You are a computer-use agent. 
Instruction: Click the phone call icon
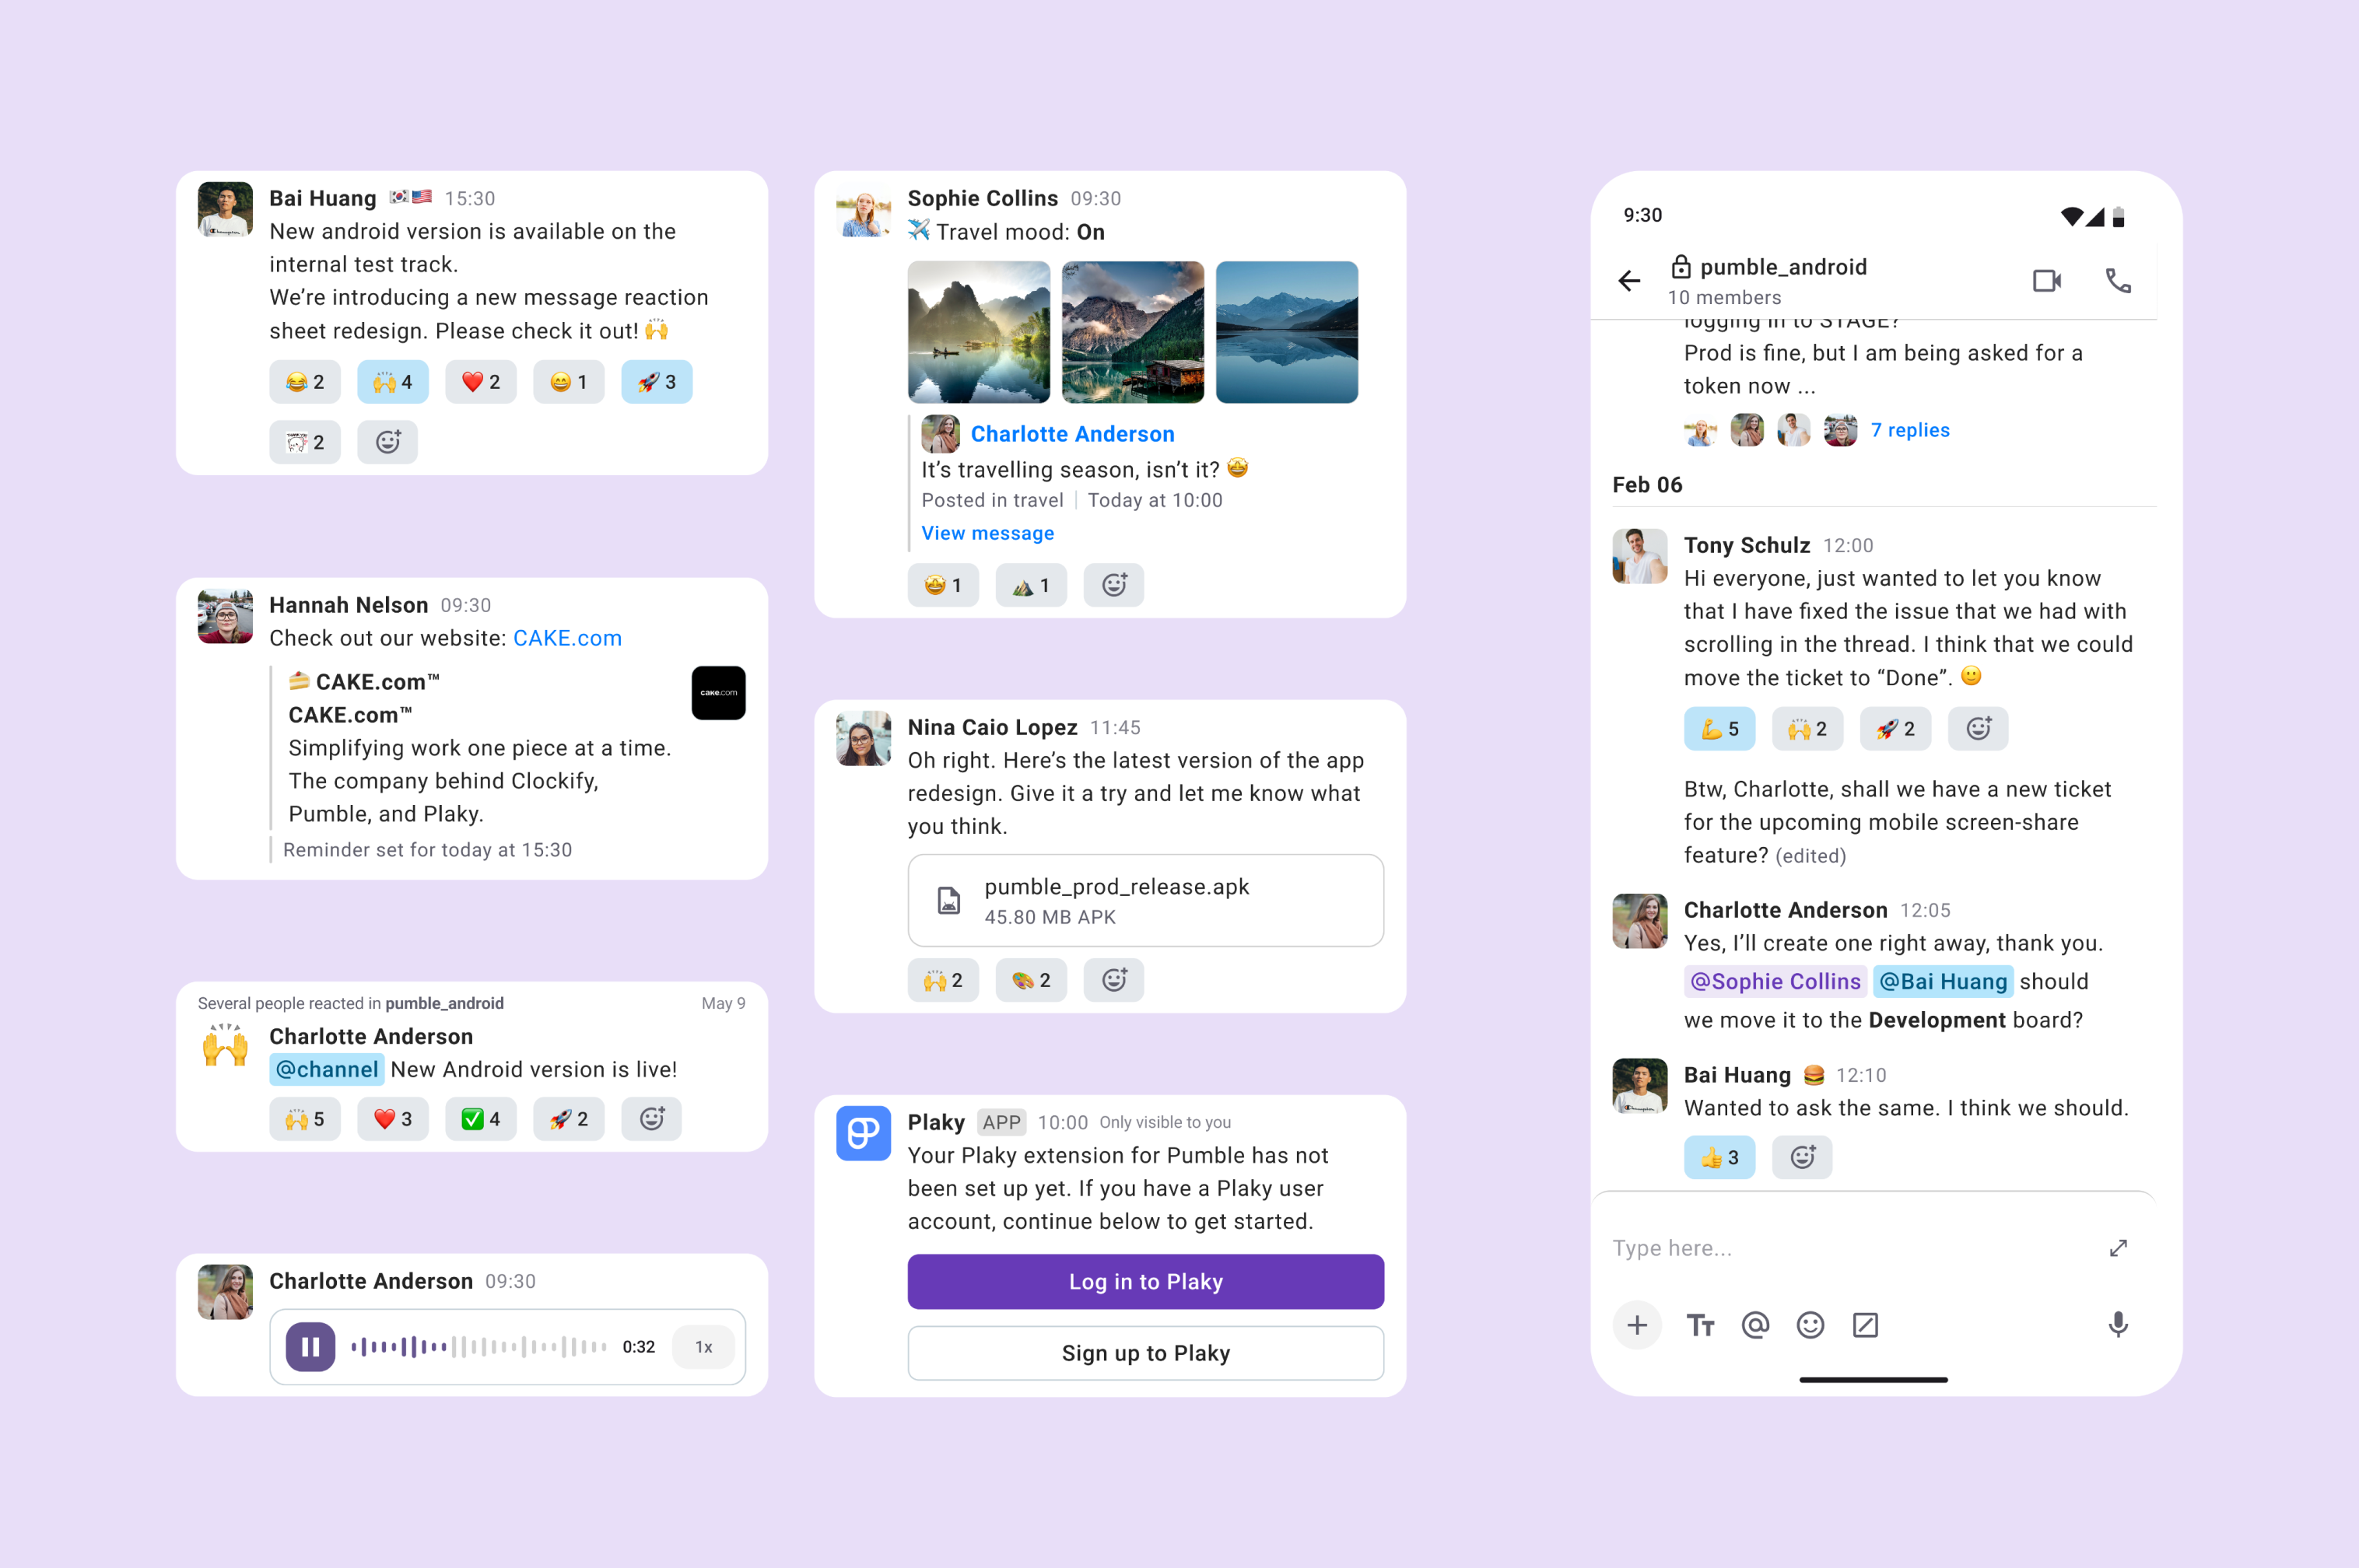pos(2118,281)
